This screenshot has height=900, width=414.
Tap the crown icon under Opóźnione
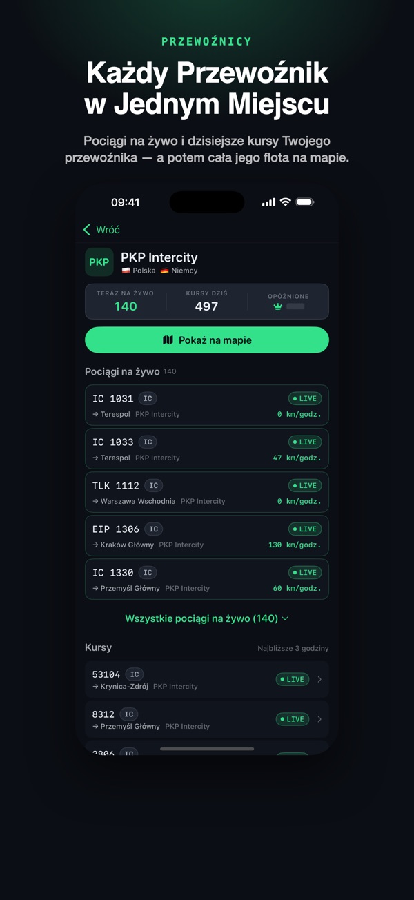[278, 306]
